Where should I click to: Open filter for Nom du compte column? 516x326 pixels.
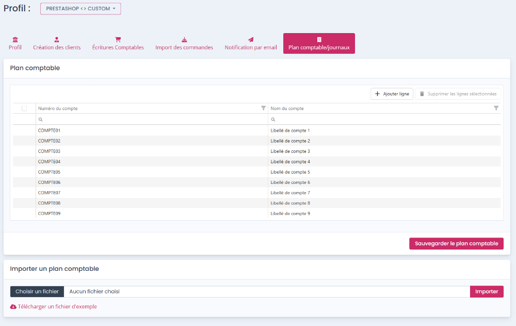click(496, 108)
